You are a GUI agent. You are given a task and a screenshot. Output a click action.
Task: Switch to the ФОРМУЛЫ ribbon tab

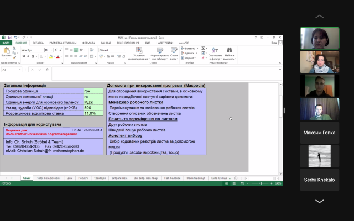point(88,43)
